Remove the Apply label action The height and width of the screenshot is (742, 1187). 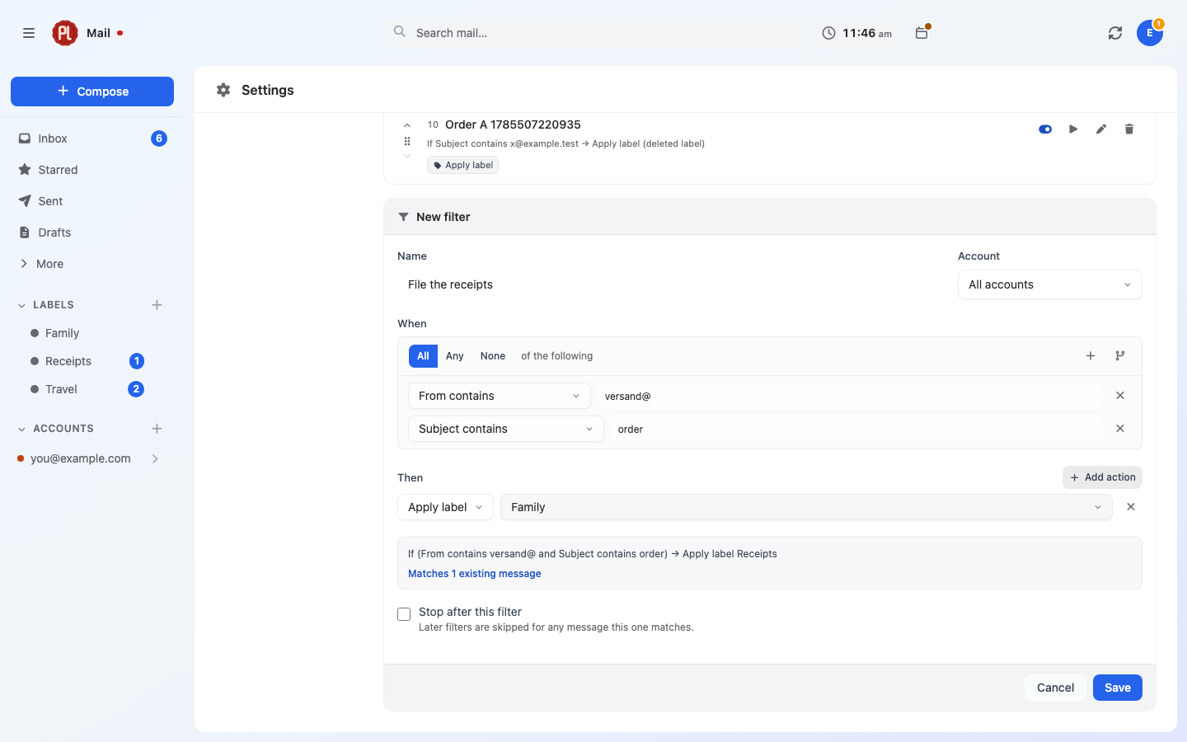(x=1131, y=507)
